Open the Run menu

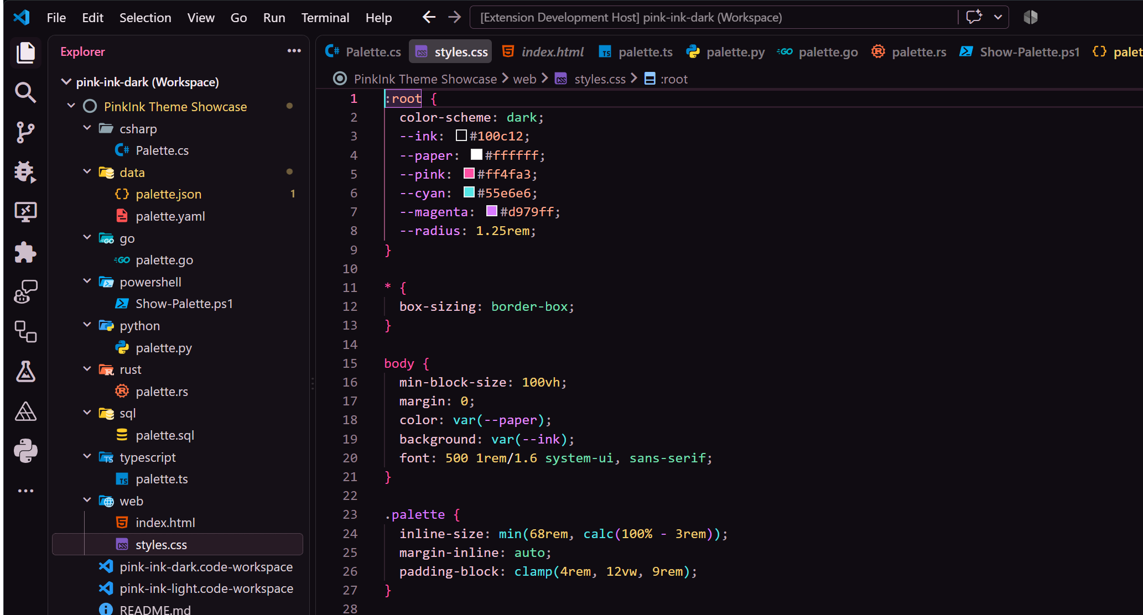274,18
